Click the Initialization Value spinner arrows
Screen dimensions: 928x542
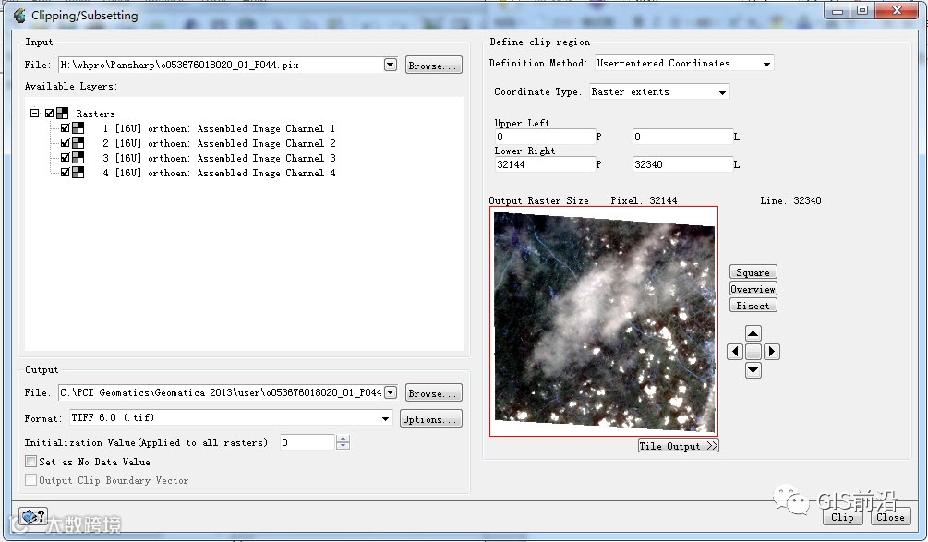tap(343, 442)
